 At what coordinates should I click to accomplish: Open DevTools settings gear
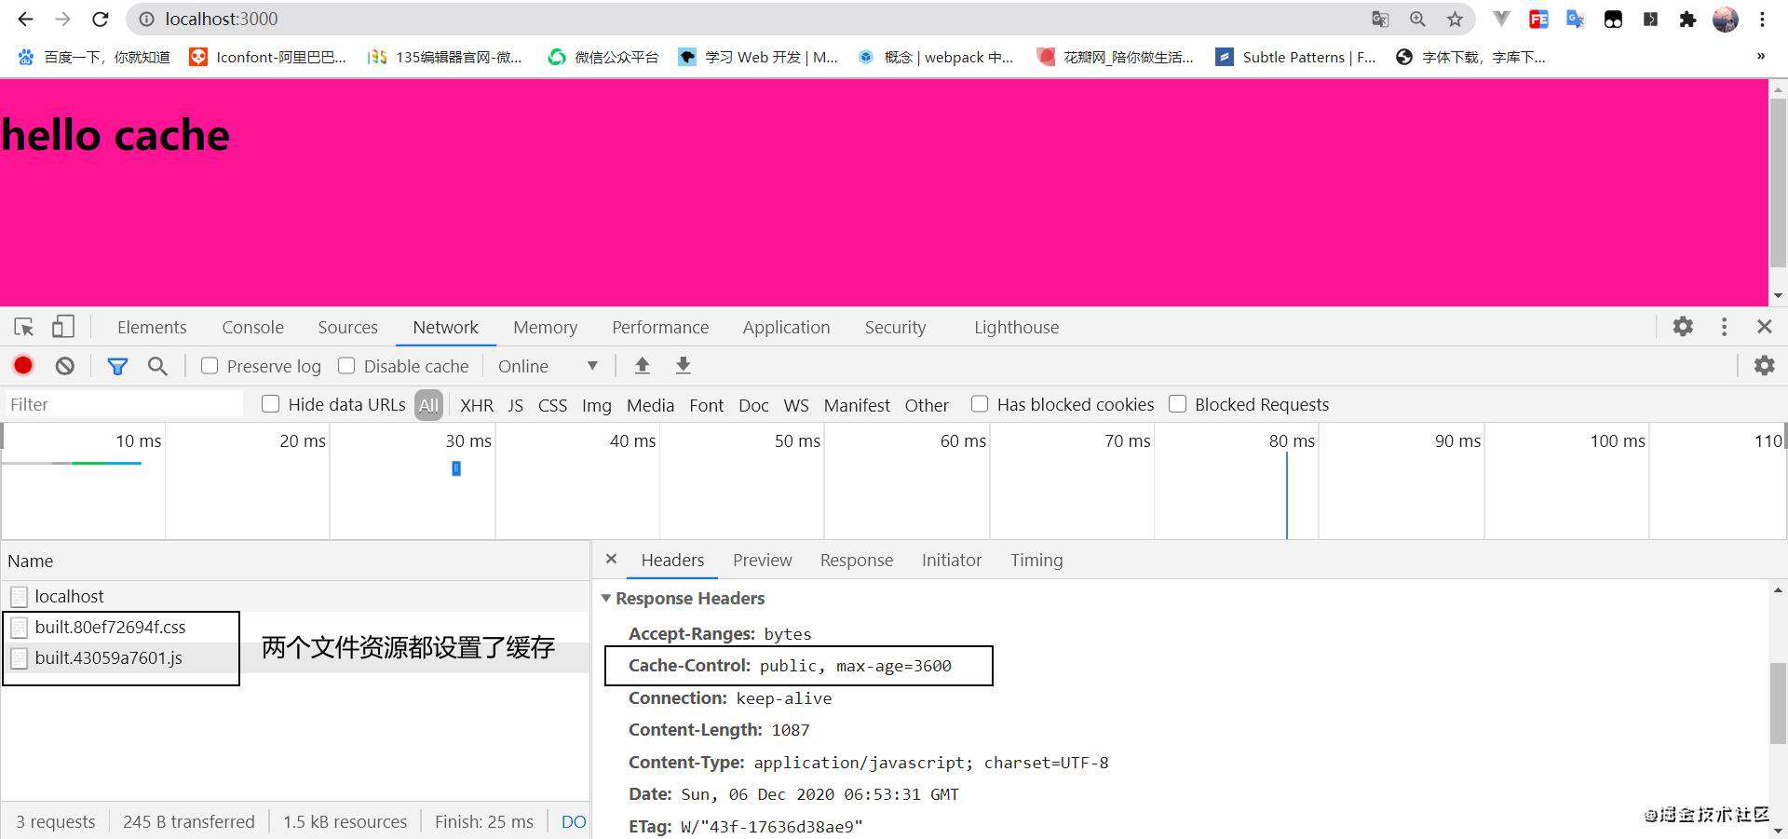1683,327
